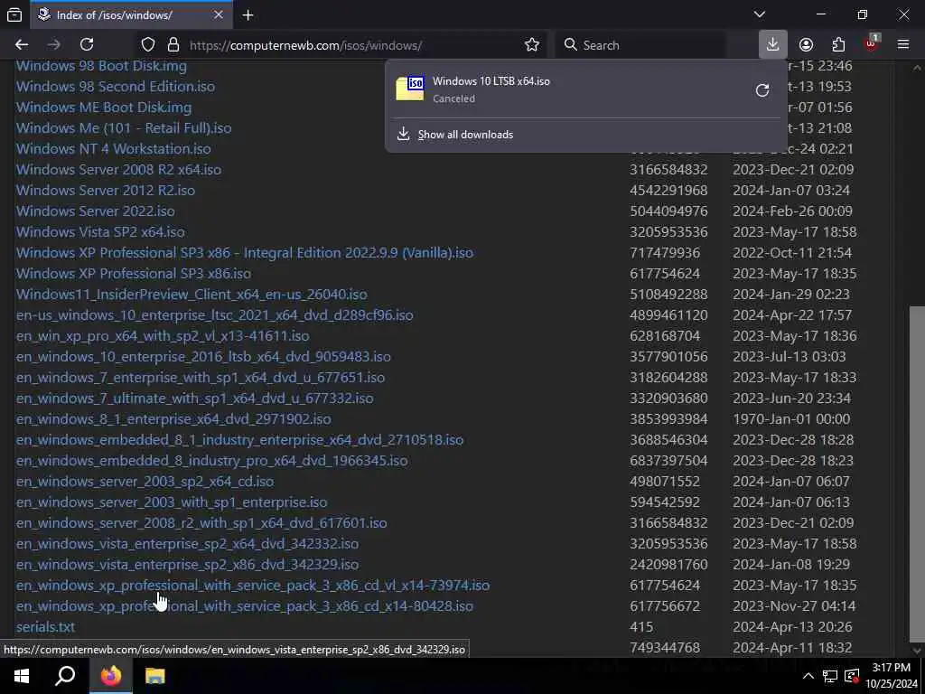Open Windows Vista SP2 x64.iso link
This screenshot has width=925, height=694.
100,232
